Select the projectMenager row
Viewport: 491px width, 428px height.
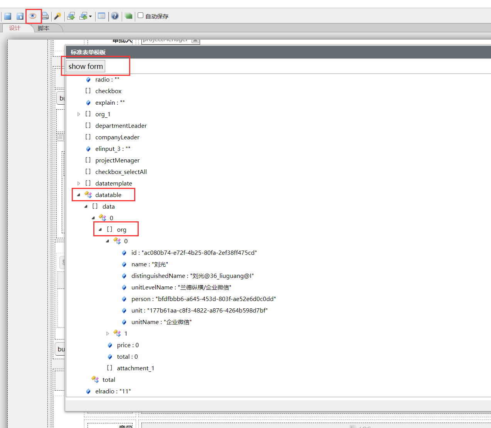click(118, 160)
